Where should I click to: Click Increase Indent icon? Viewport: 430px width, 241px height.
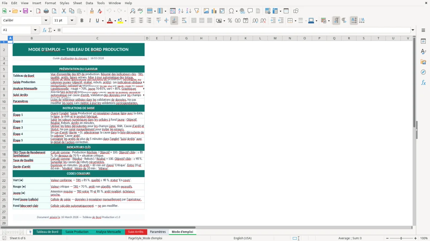click(x=273, y=21)
